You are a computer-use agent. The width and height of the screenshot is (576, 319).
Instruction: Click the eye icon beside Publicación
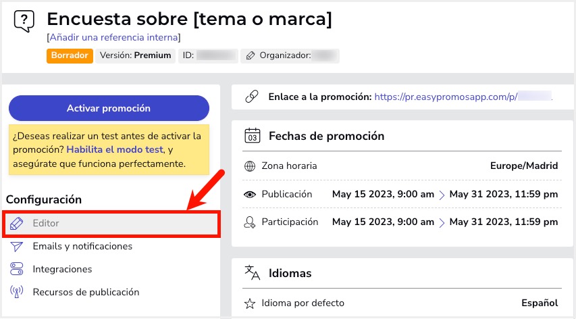coord(250,195)
